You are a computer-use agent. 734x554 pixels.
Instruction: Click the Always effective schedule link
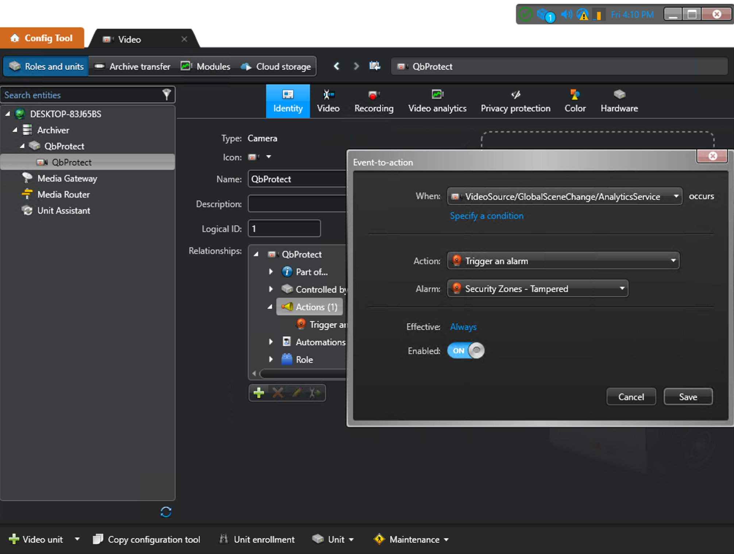(463, 327)
